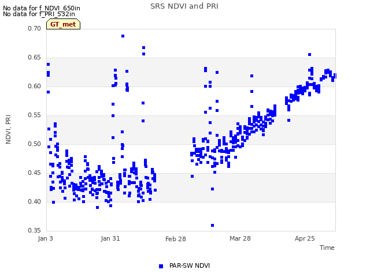Click the highest data point near 0.69
Viewport: 370px width, 277px height.
click(x=123, y=36)
